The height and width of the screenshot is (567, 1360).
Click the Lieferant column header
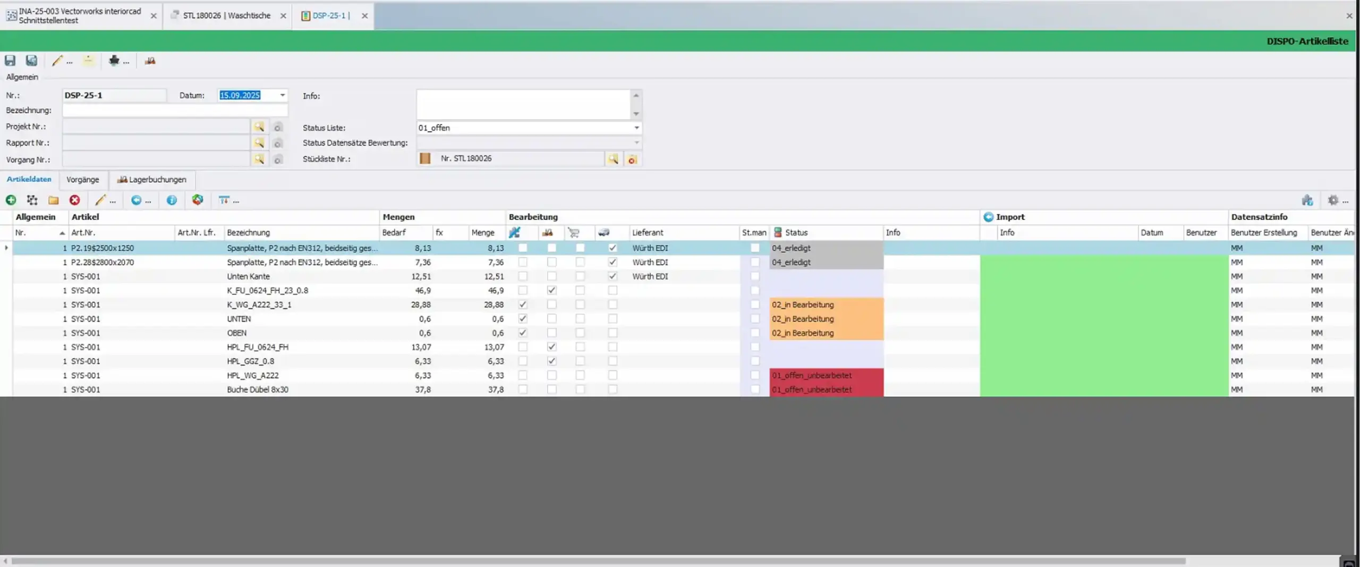tap(648, 233)
